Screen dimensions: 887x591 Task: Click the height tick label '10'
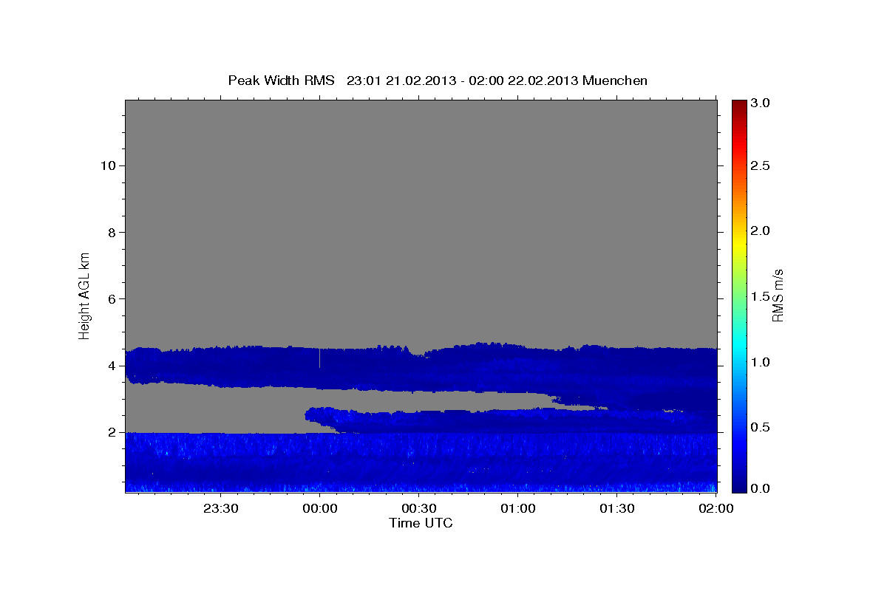[107, 165]
